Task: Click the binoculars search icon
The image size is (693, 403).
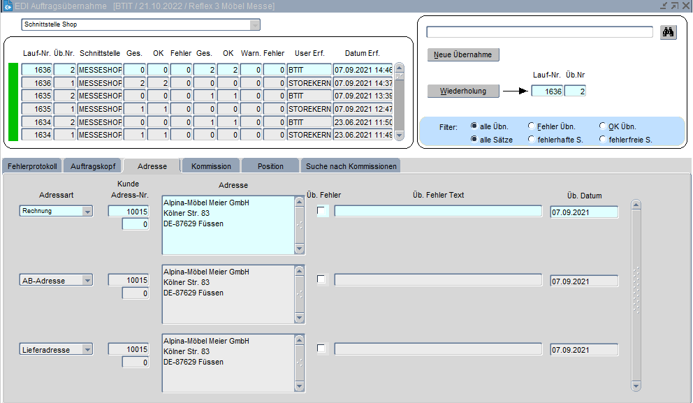Action: click(x=669, y=32)
